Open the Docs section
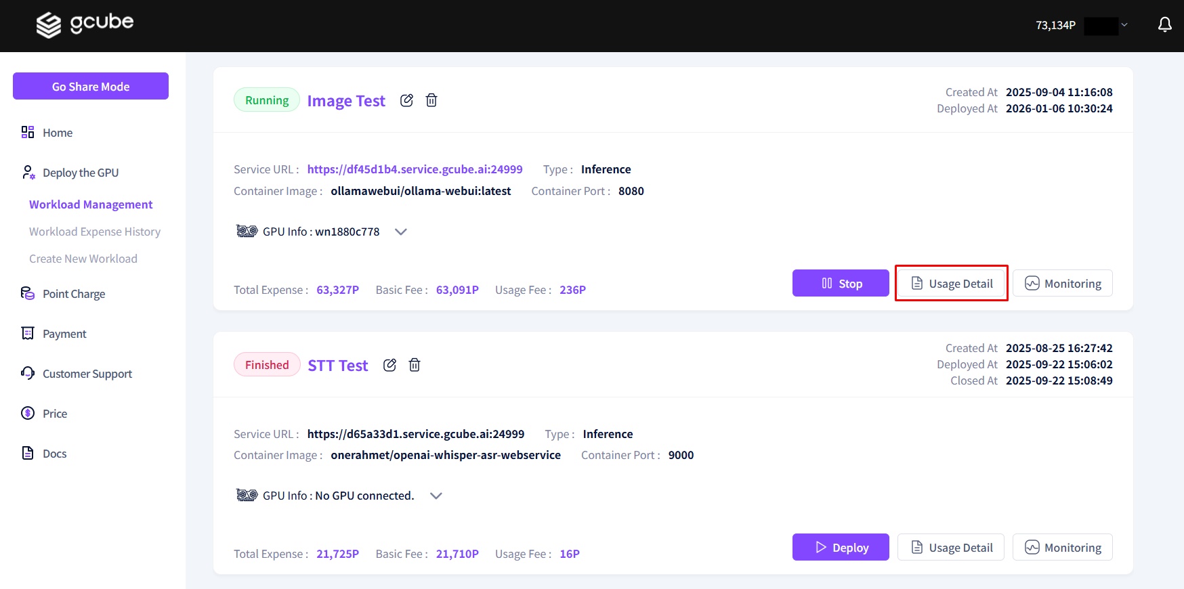The image size is (1184, 589). tap(54, 454)
